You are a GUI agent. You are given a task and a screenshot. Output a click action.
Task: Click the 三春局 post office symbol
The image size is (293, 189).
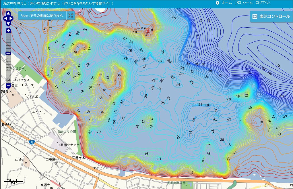click(x=56, y=163)
